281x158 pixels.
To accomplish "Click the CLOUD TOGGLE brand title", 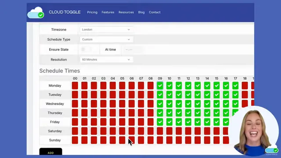I will coord(65,12).
